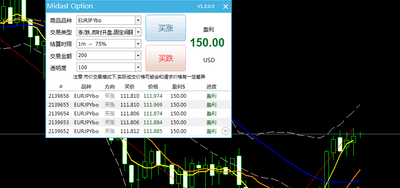Click the 买跌 (buy down) button

click(165, 58)
